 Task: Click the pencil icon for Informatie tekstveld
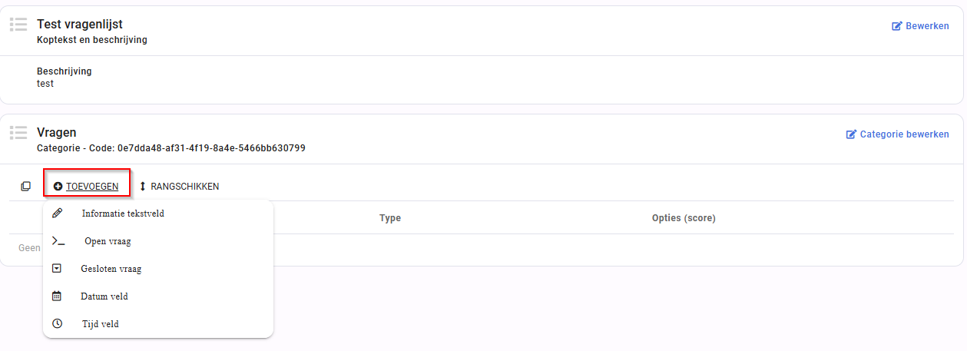pyautogui.click(x=57, y=213)
